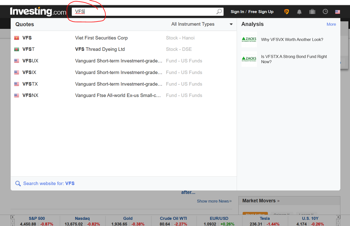
Task: Open Why VFSVX Worth Another Look article
Action: 292,40
